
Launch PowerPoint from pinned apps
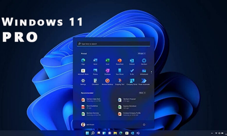point(120,61)
